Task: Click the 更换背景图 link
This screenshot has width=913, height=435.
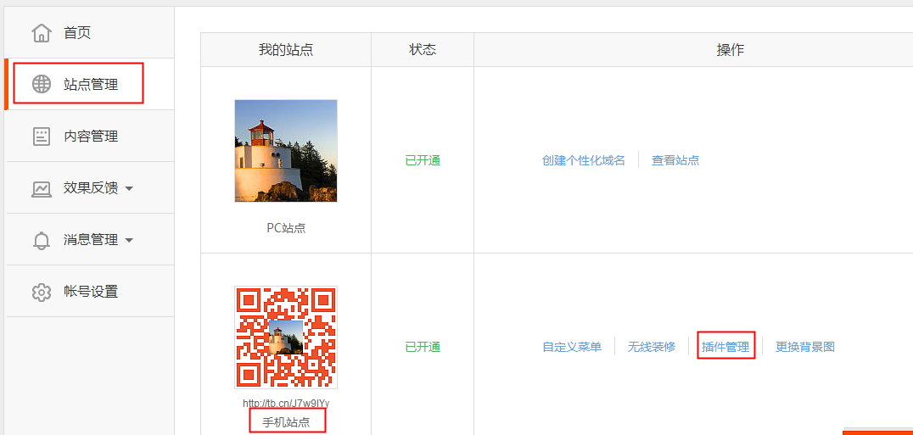Action: pyautogui.click(x=805, y=347)
